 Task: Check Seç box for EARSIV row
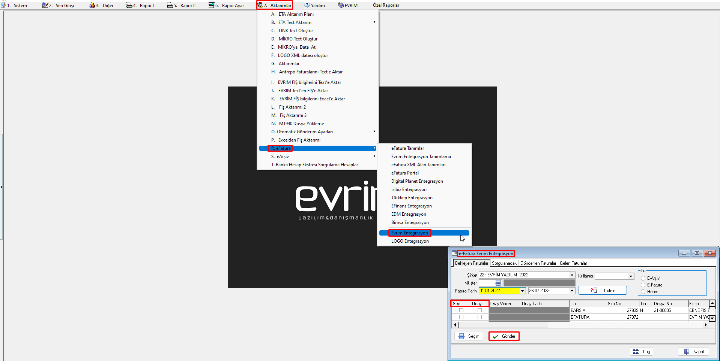(461, 310)
